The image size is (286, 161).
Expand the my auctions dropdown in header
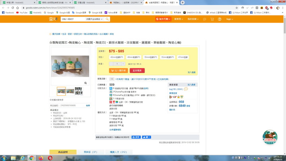click(193, 19)
